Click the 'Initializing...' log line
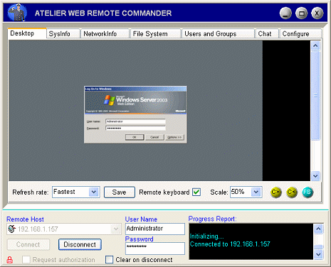331x267 pixels. 206,236
